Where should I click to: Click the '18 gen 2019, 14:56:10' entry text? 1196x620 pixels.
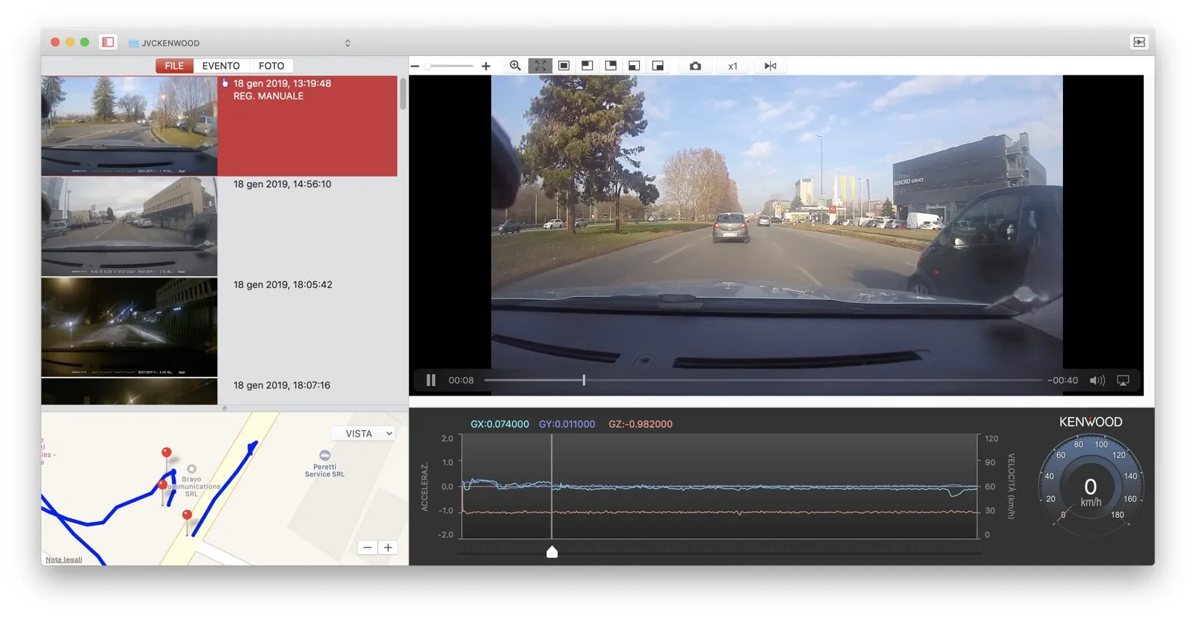pos(283,184)
